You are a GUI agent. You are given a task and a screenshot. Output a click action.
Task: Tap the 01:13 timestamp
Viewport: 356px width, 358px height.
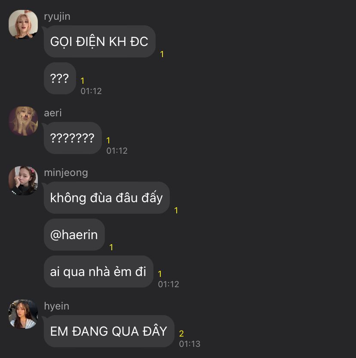(190, 344)
